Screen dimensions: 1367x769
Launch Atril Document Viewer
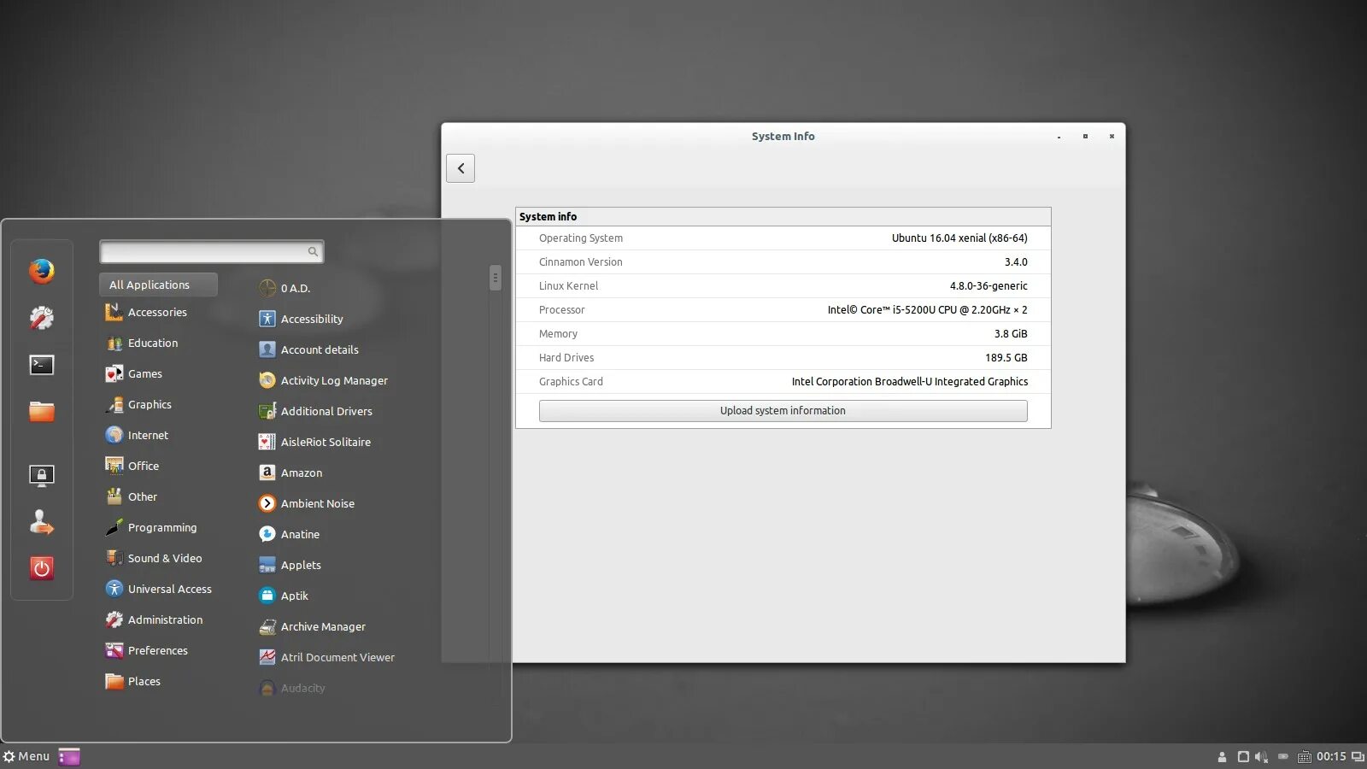point(326,657)
